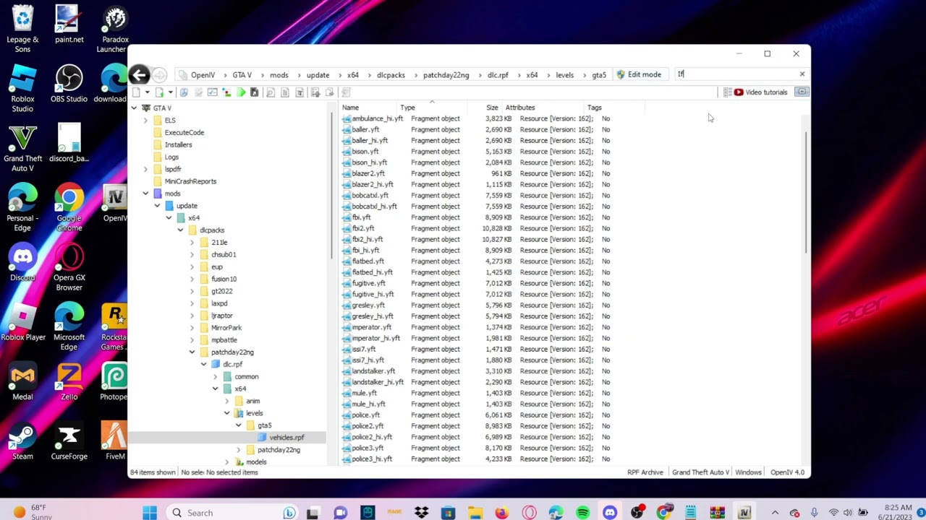
Task: Select the MirrorPark folder in tree
Action: [226, 328]
